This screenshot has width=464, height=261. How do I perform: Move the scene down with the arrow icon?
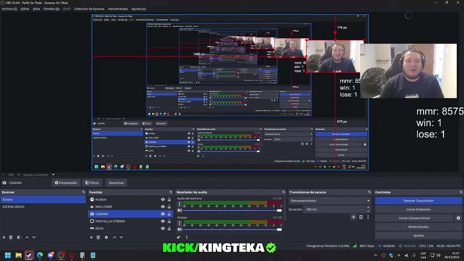34,237
